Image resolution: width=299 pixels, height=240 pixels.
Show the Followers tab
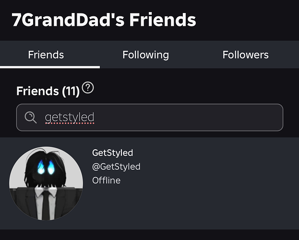click(245, 55)
